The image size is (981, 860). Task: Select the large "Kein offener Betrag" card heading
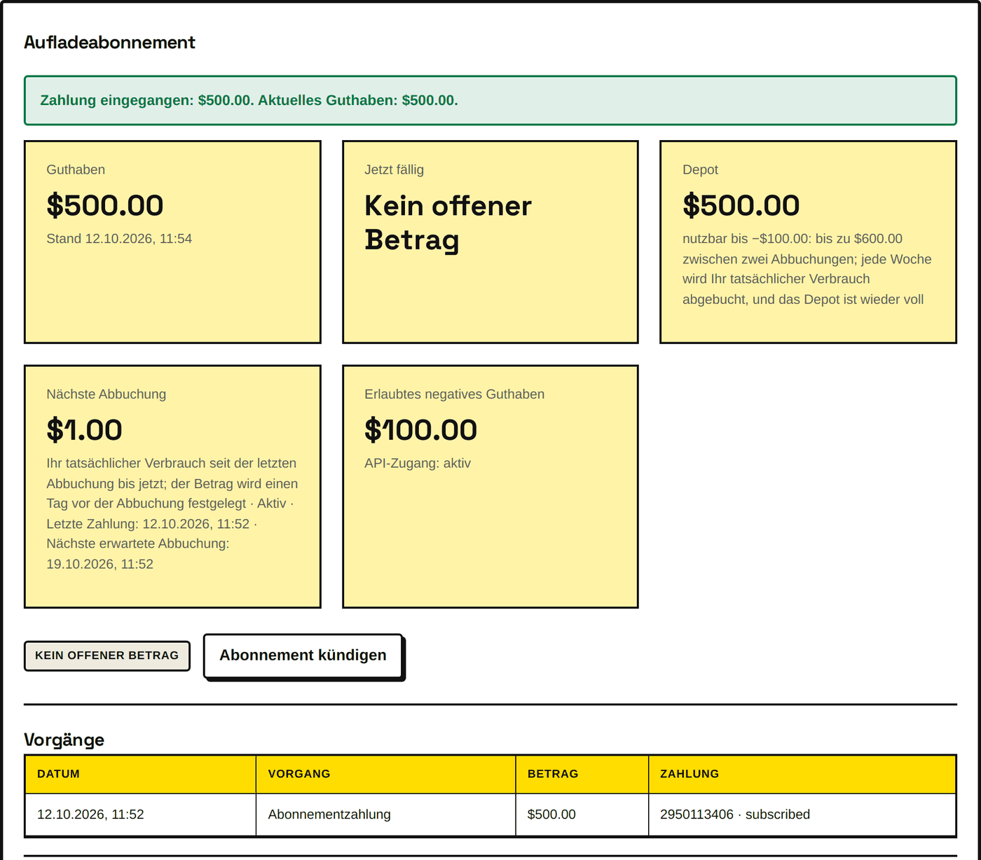pos(448,223)
